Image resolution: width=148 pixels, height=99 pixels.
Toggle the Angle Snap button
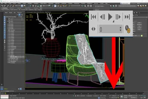[61, 6]
